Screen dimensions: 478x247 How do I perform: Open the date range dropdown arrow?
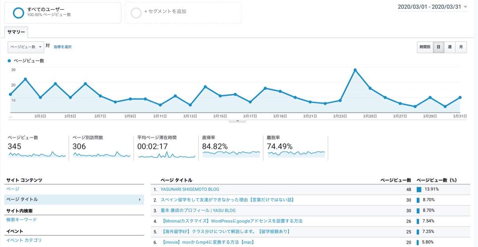coord(466,7)
